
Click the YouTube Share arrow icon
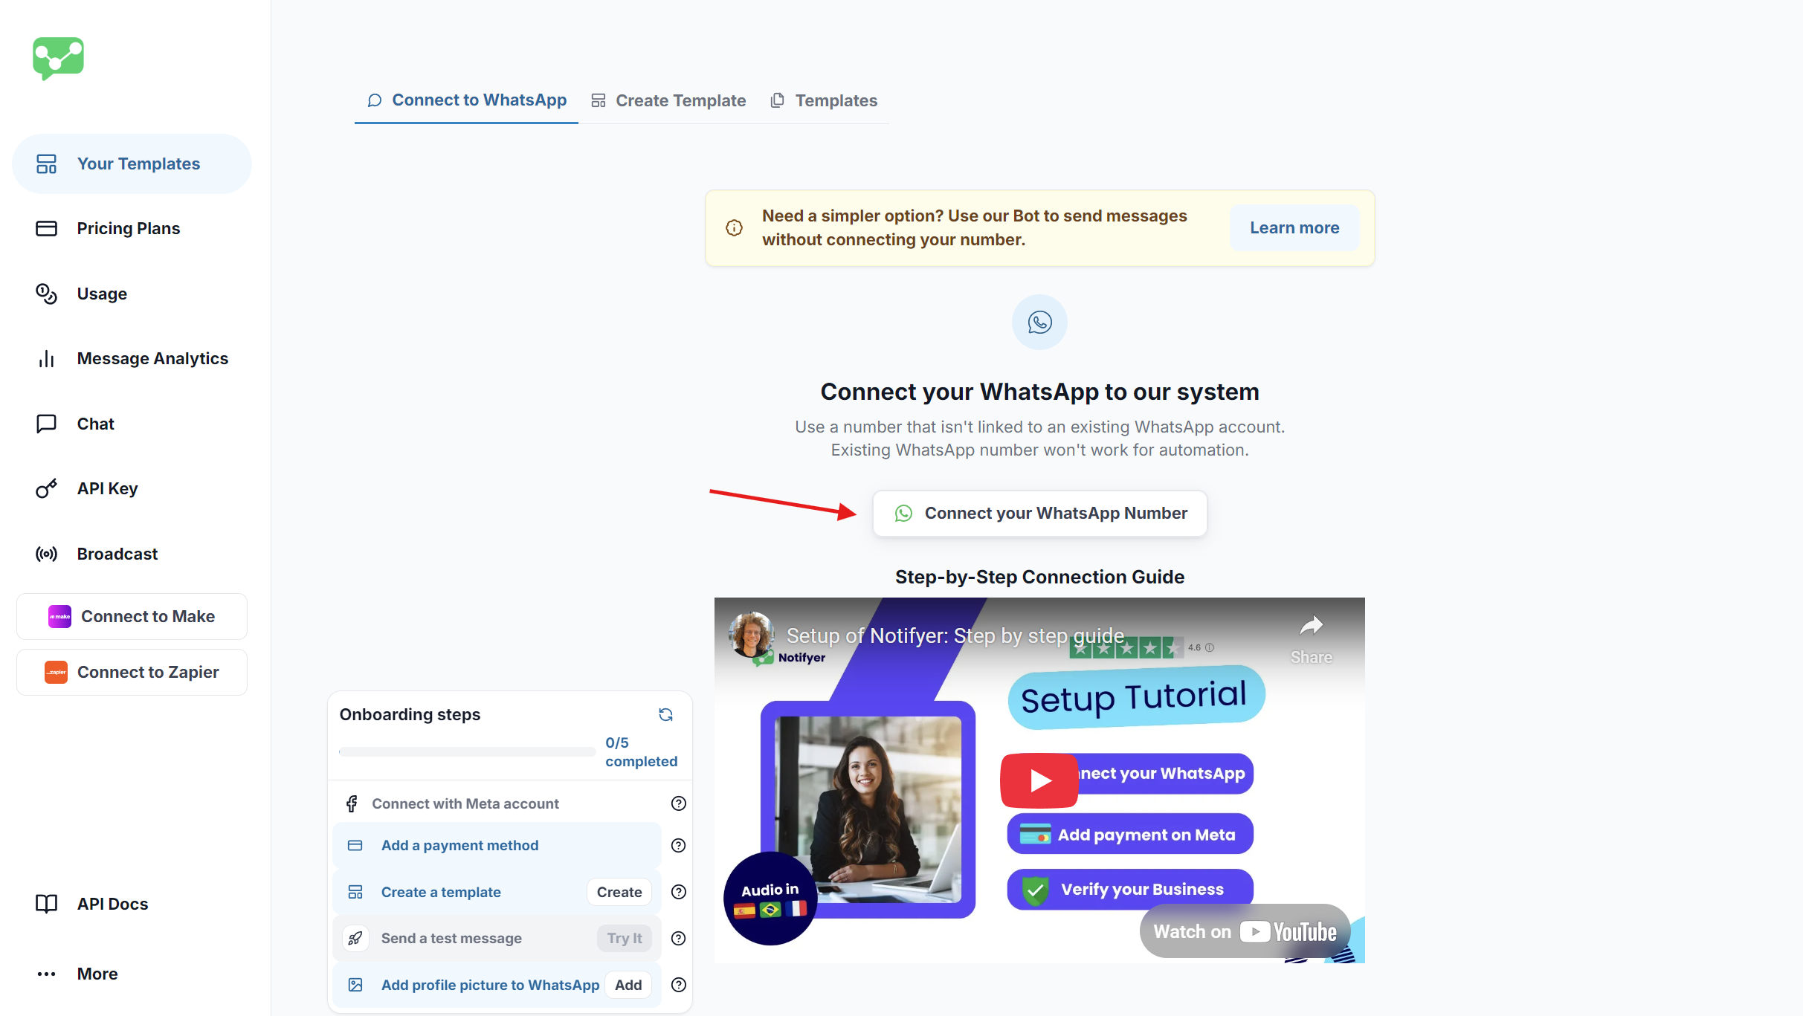tap(1311, 627)
